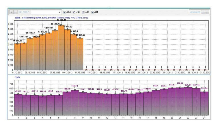Toggle the ddv1 checkbox

pos(65,12)
